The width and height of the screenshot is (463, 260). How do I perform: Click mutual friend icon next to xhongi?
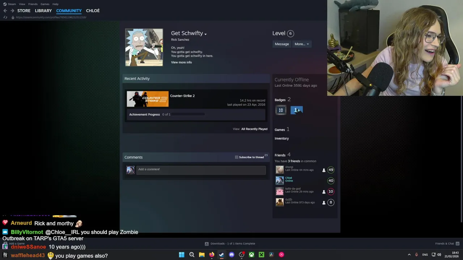click(x=324, y=170)
